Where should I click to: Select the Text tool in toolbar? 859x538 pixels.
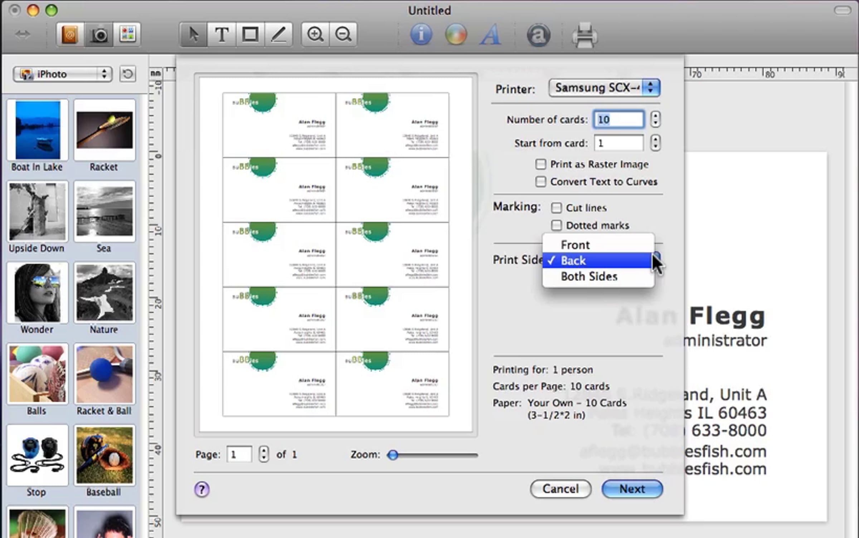point(222,35)
